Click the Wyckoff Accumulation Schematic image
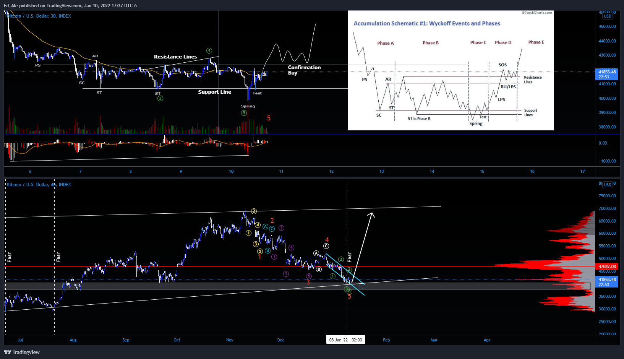 tap(451, 70)
